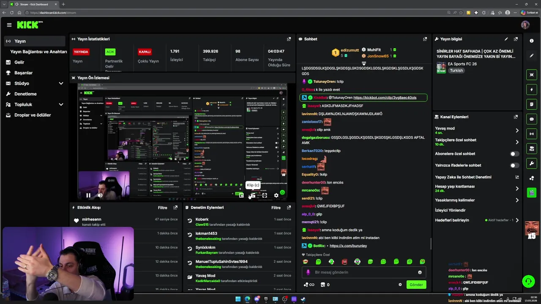Expand the Topluluk sidebar section
541x304 pixels.
(61, 104)
